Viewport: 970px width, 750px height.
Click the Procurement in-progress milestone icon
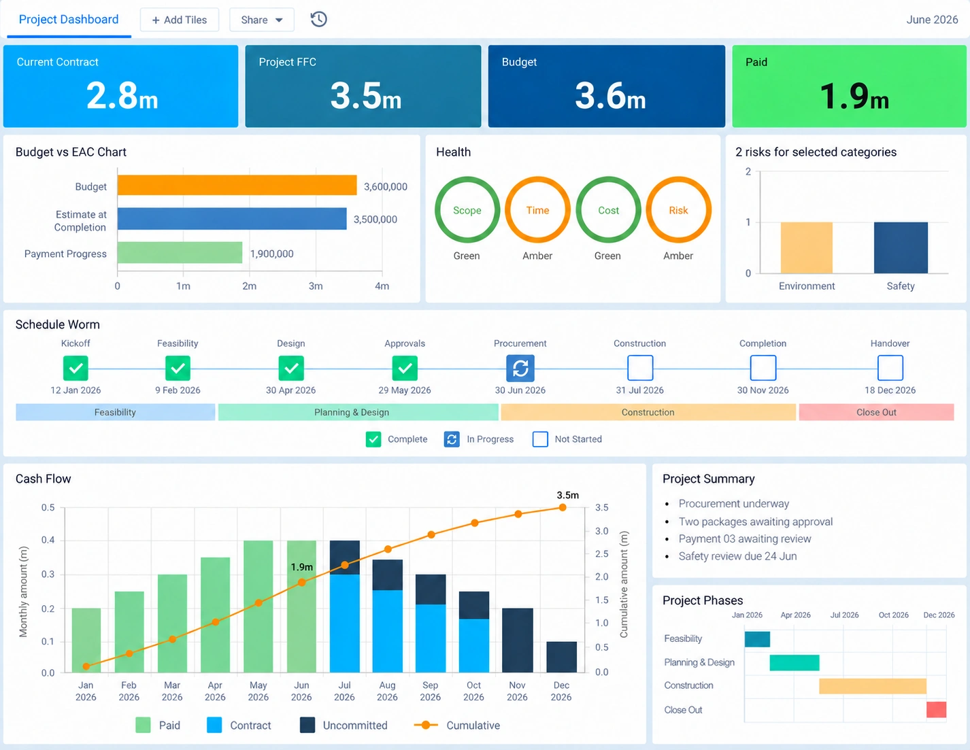click(x=520, y=369)
